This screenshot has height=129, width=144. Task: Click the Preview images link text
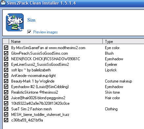click(x=45, y=32)
